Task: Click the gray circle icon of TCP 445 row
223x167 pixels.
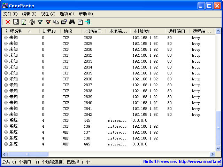Action: click(x=6, y=120)
